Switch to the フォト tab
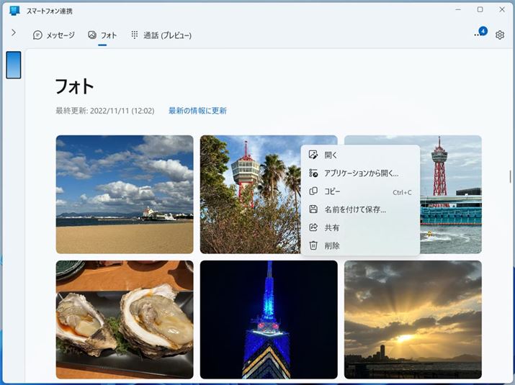 click(x=102, y=35)
